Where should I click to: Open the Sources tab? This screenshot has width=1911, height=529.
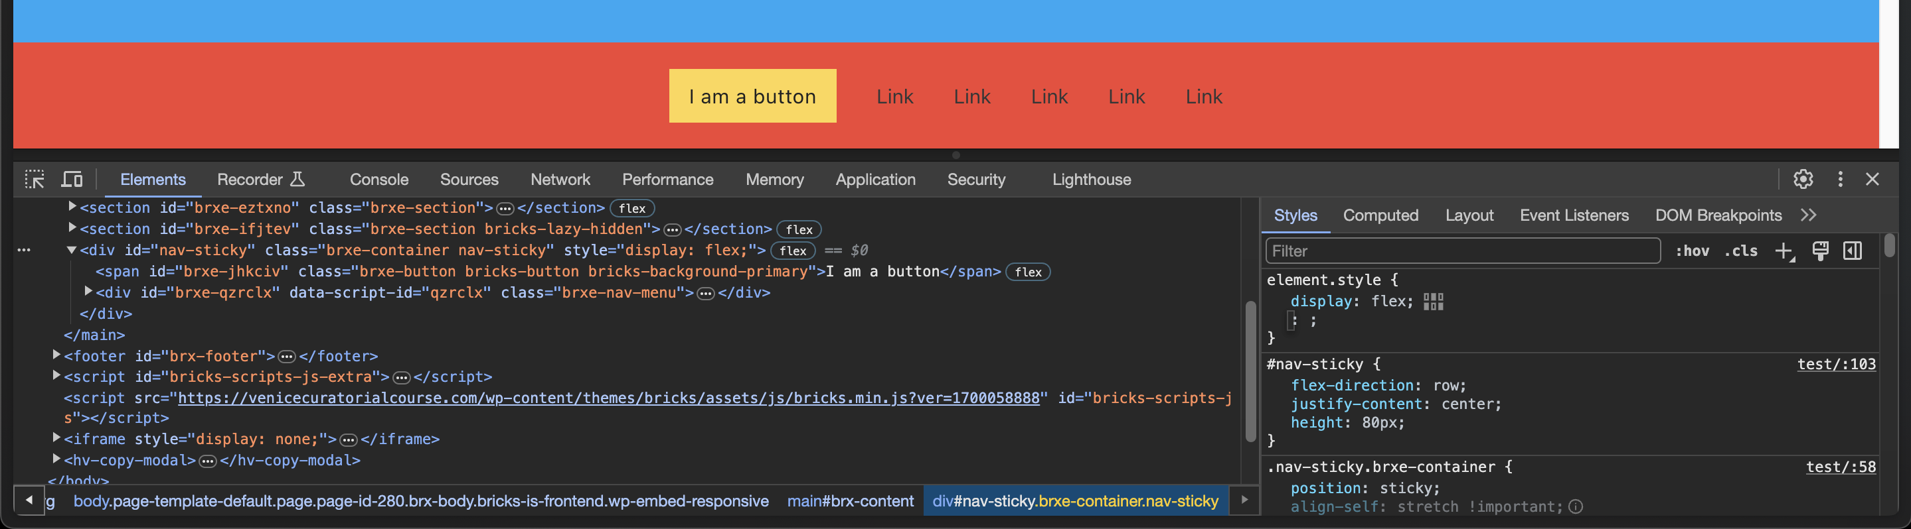[x=469, y=179]
